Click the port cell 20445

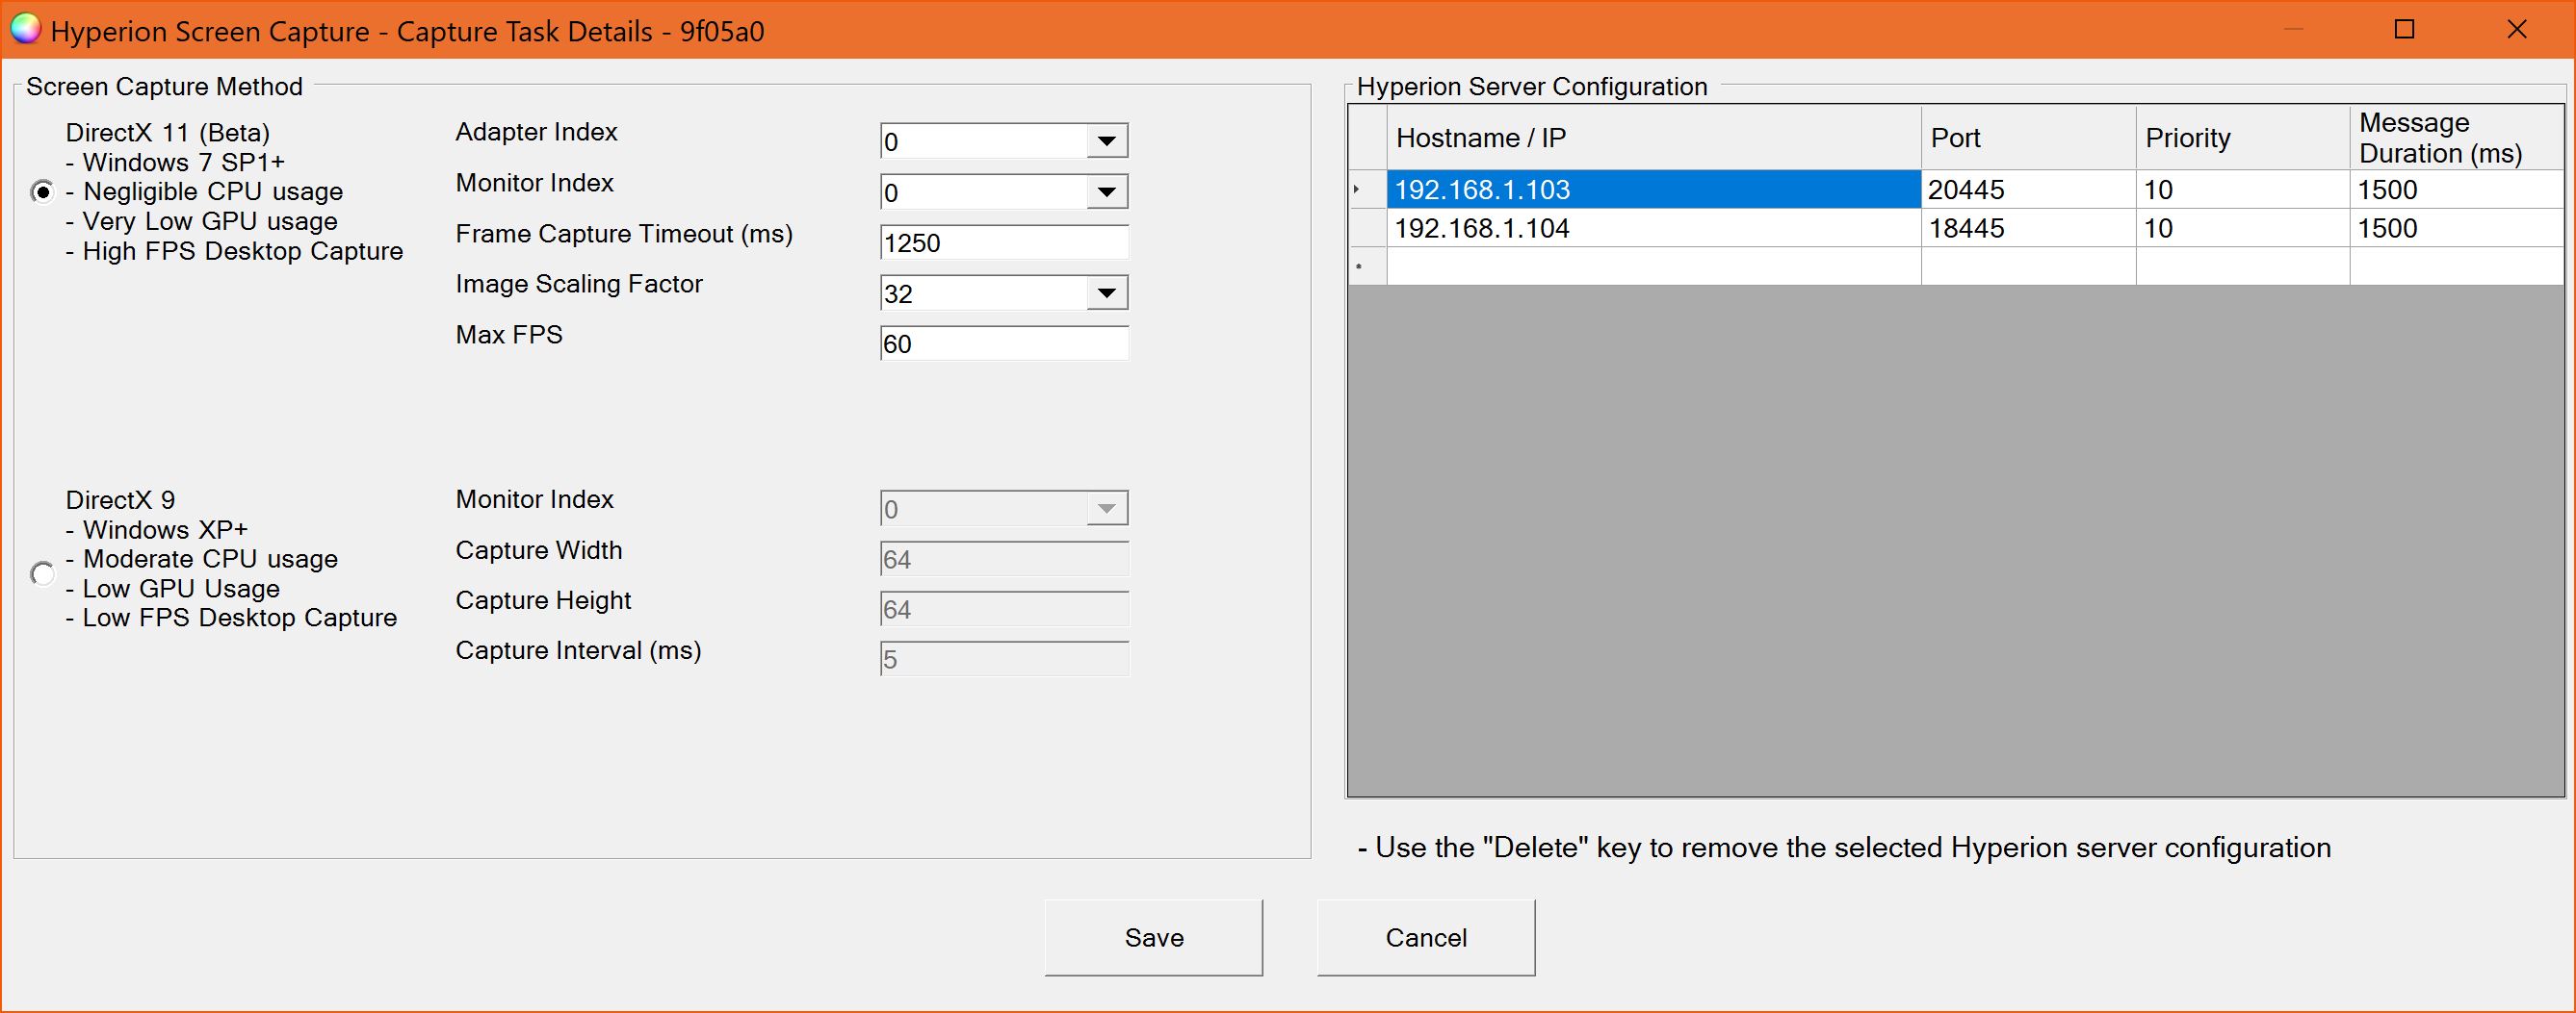tap(2028, 189)
